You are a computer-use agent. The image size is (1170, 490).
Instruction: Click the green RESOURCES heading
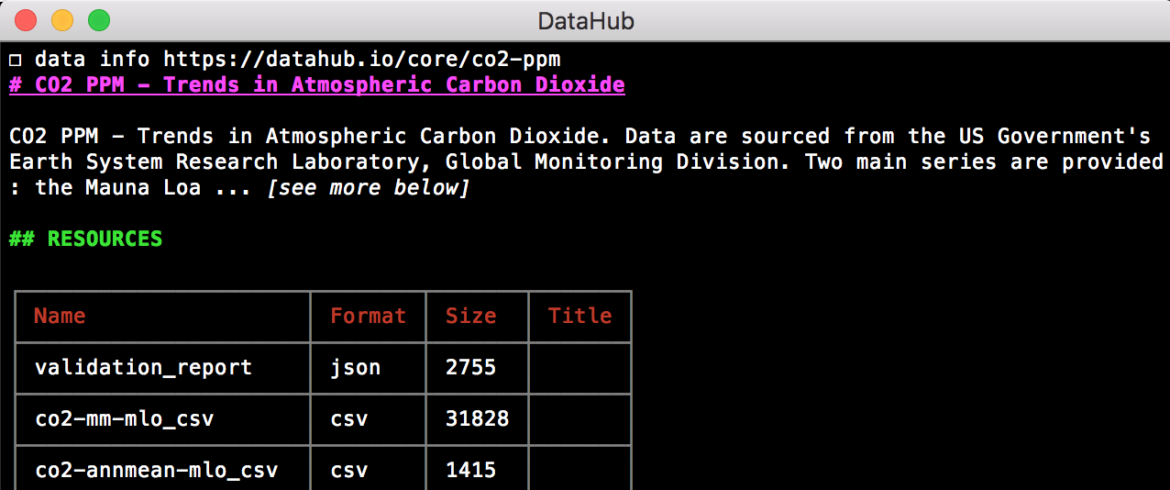coord(86,239)
